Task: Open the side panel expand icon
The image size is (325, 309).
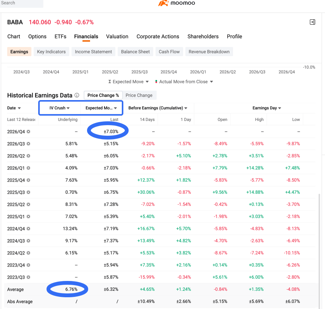Action: 313,22
